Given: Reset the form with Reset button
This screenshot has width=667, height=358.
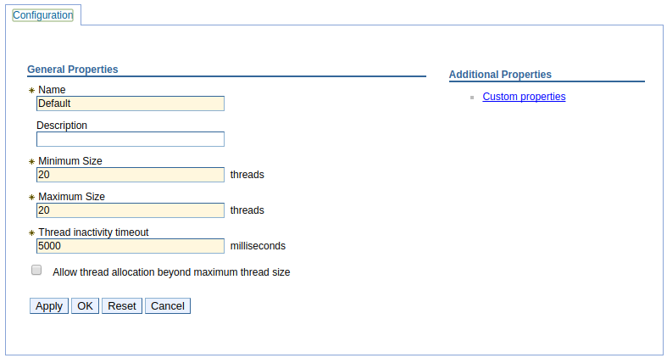Looking at the screenshot, I should [122, 306].
